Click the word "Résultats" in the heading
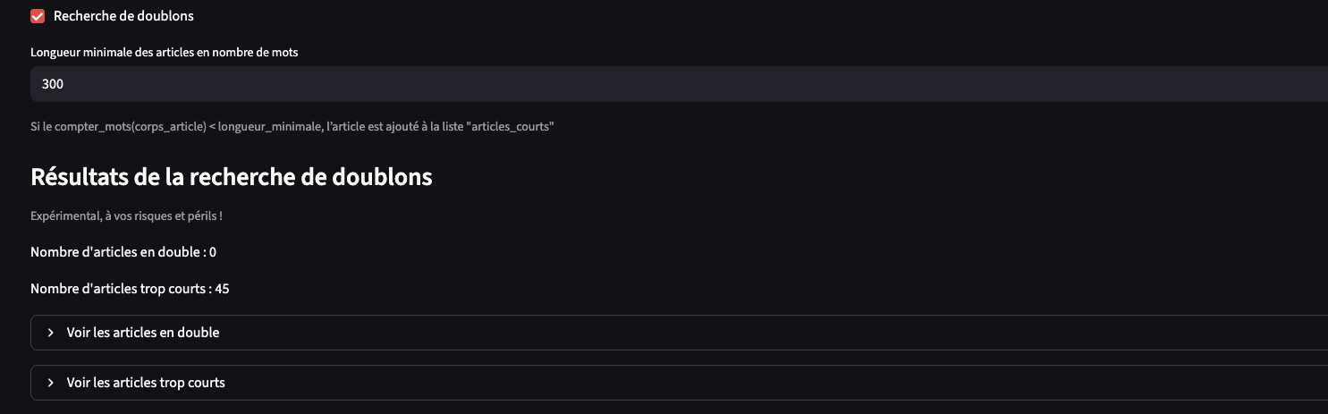The image size is (1328, 414). click(79, 177)
